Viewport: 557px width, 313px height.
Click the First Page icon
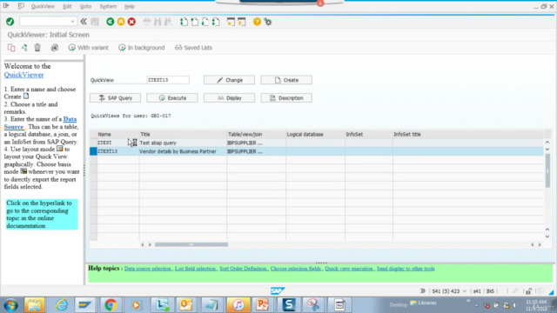point(184,22)
